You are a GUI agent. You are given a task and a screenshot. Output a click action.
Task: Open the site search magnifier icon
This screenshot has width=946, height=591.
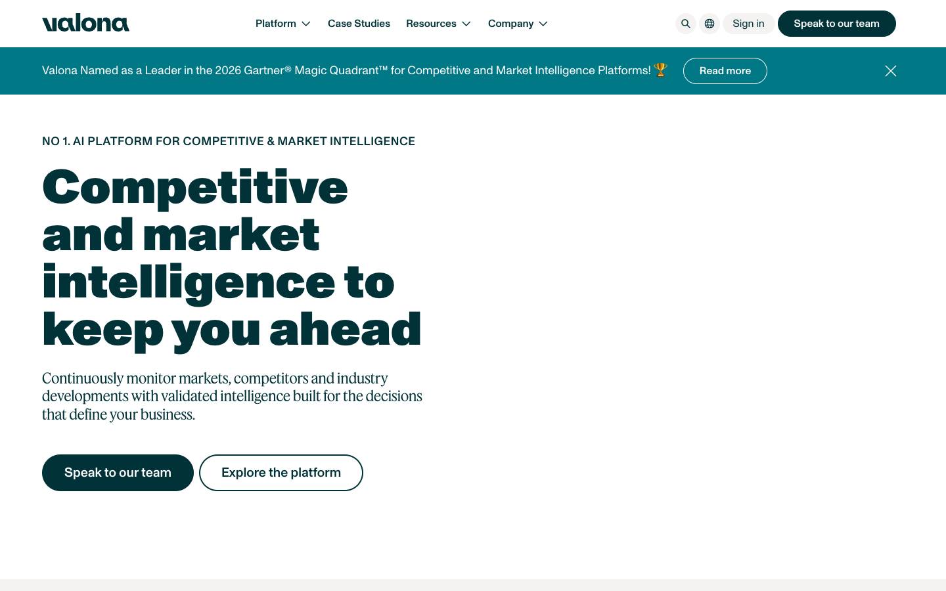685,24
